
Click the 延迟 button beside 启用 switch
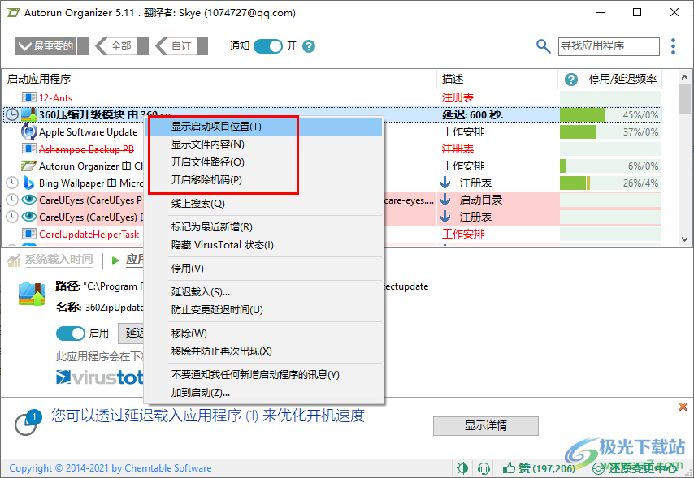(x=131, y=334)
